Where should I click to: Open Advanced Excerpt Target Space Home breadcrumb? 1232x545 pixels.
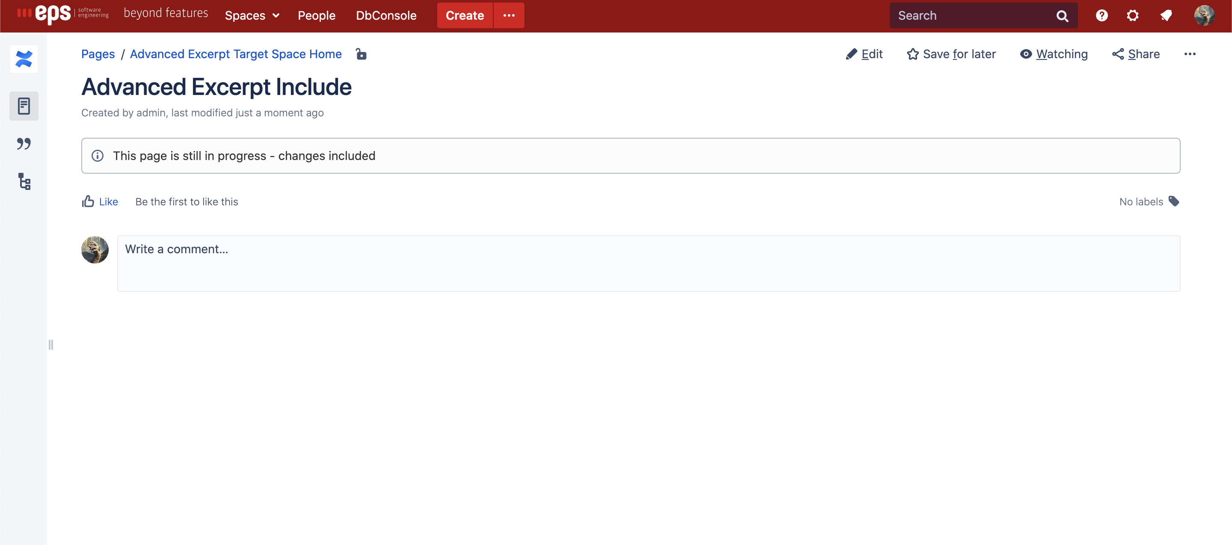tap(235, 54)
